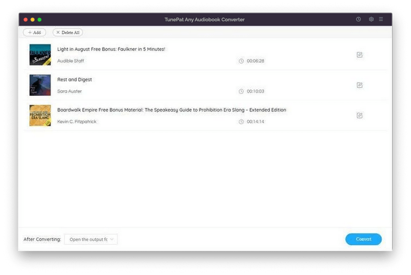
Task: Select the Rest and Digest cover thumbnail
Action: 40,85
